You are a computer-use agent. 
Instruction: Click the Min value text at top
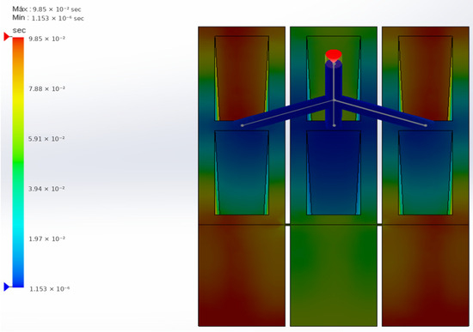(48, 18)
